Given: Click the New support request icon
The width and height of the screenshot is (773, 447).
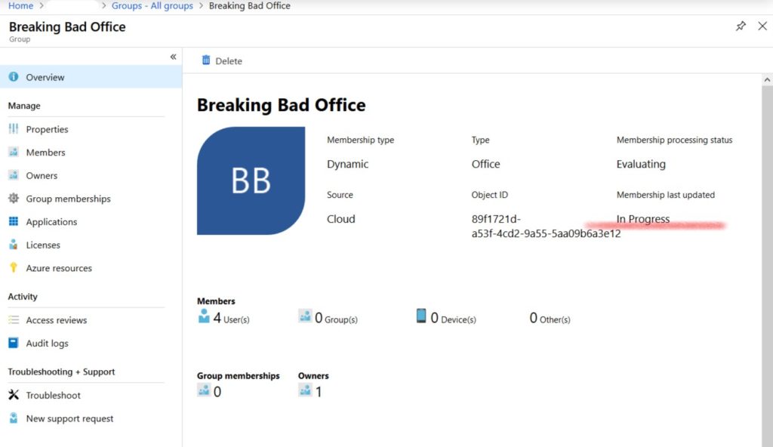Looking at the screenshot, I should coord(14,418).
